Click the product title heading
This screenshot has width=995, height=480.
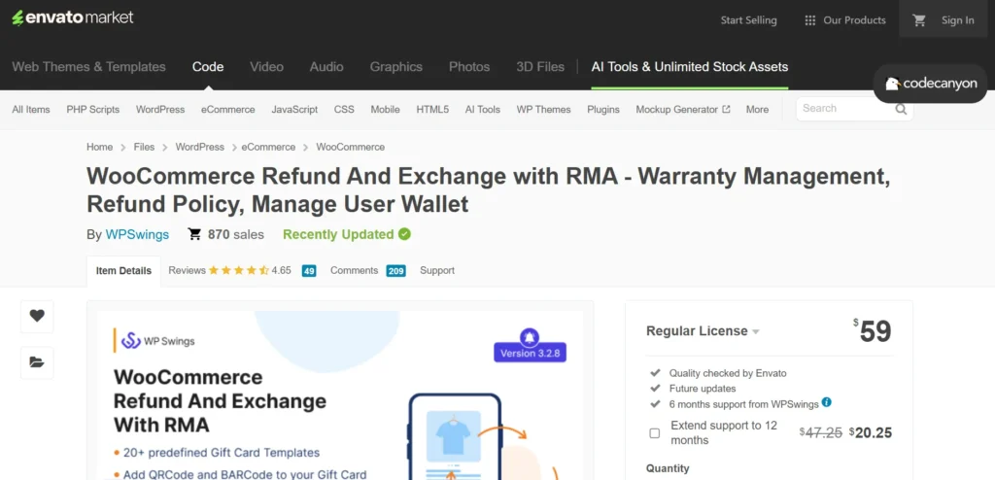[x=489, y=189]
